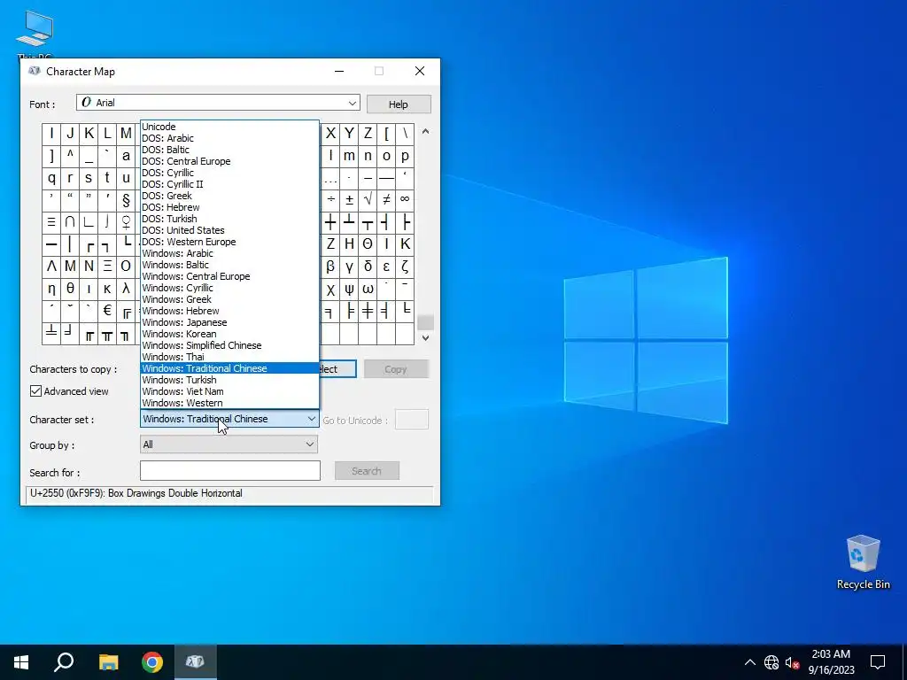The image size is (907, 680).
Task: Click the Copy button
Action: pos(396,369)
